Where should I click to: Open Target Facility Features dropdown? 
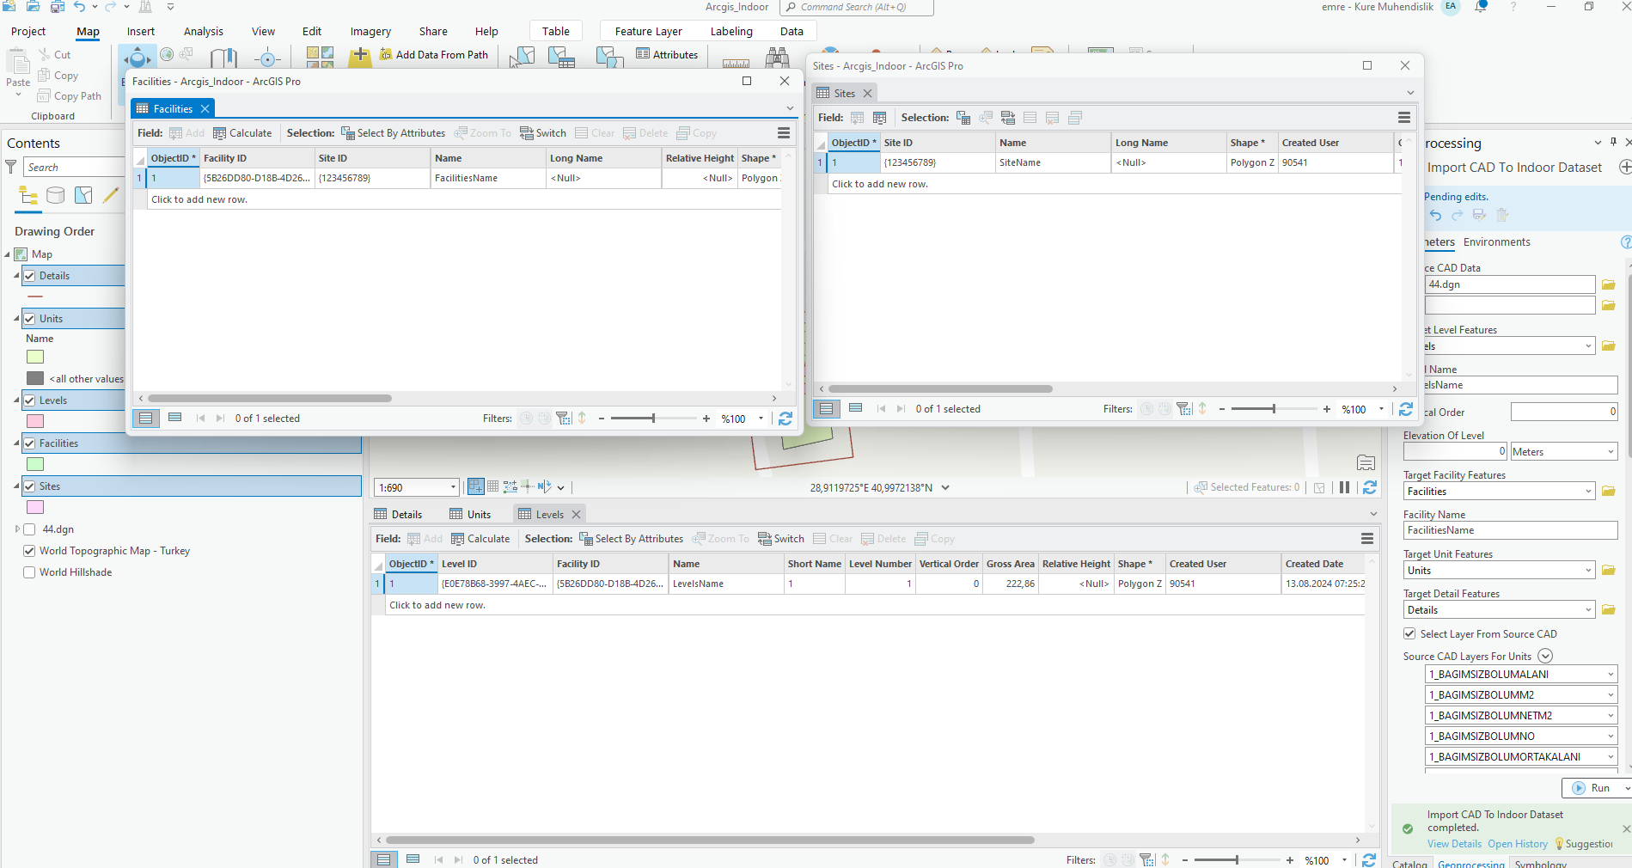(1588, 492)
